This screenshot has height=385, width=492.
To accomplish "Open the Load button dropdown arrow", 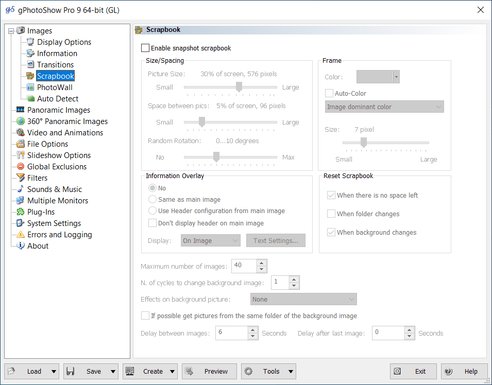I will [54, 372].
